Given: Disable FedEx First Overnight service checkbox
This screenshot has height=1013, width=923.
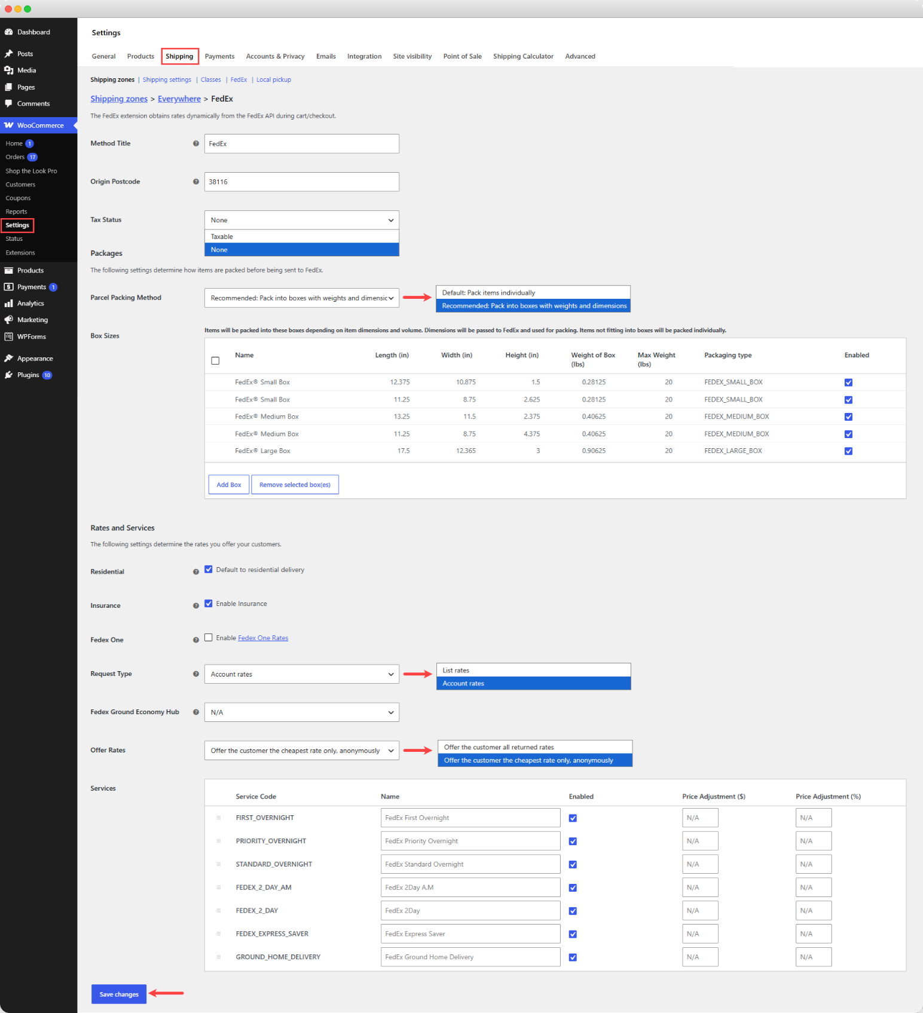Looking at the screenshot, I should point(573,818).
